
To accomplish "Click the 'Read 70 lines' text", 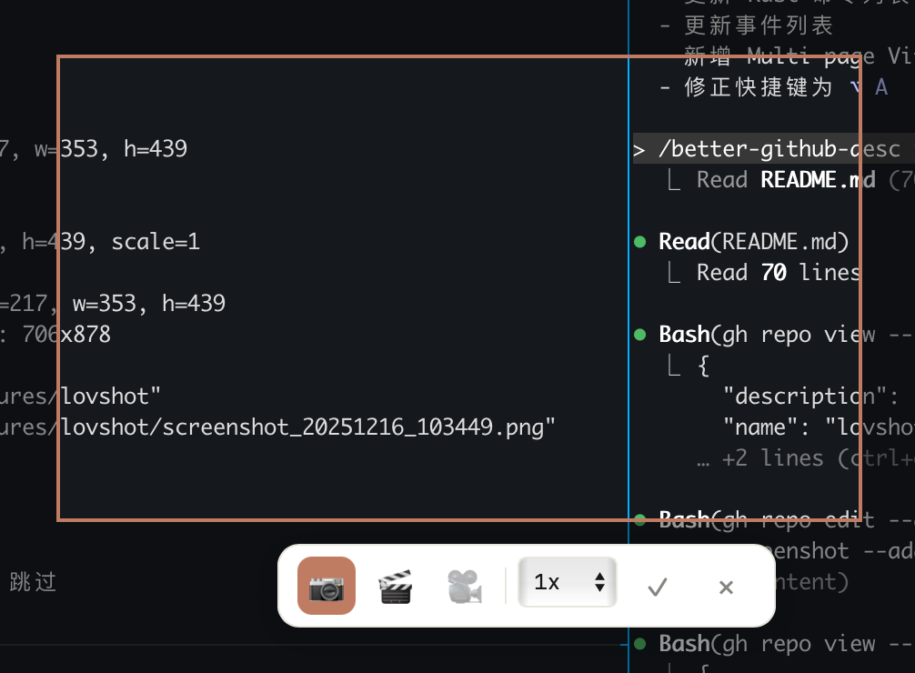I will (x=779, y=273).
